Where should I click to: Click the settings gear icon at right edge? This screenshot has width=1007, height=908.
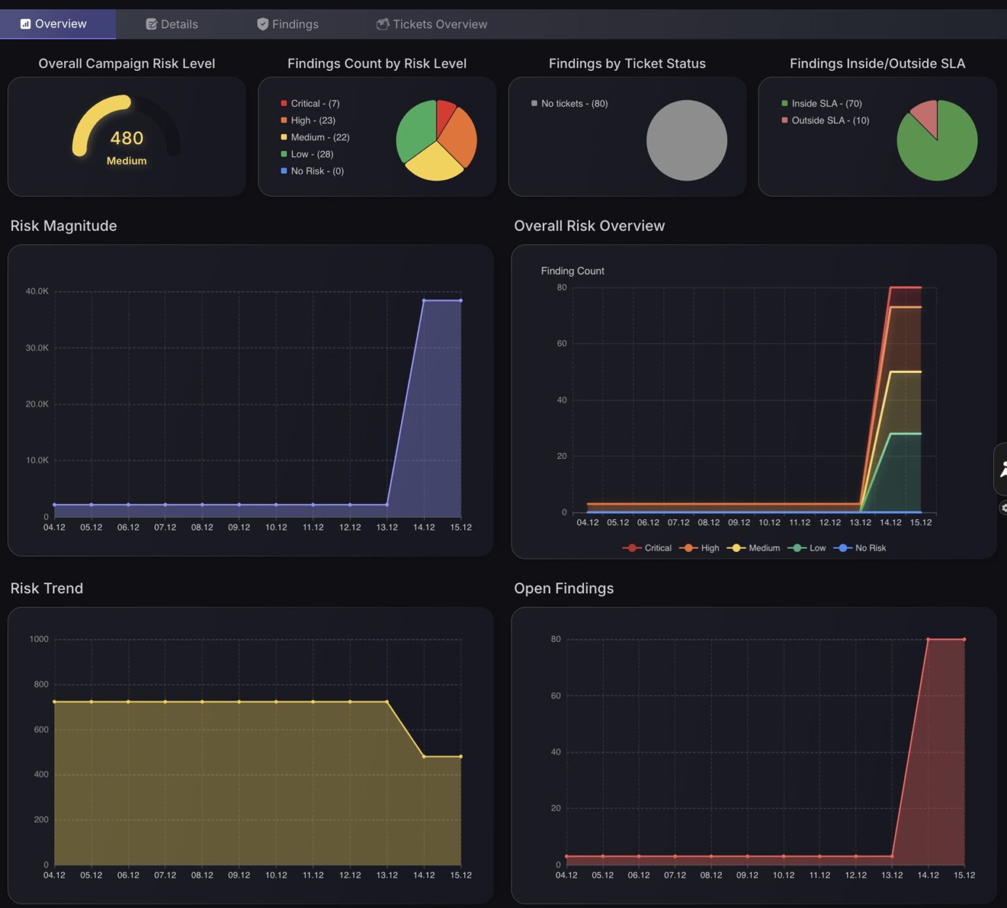(x=1003, y=507)
